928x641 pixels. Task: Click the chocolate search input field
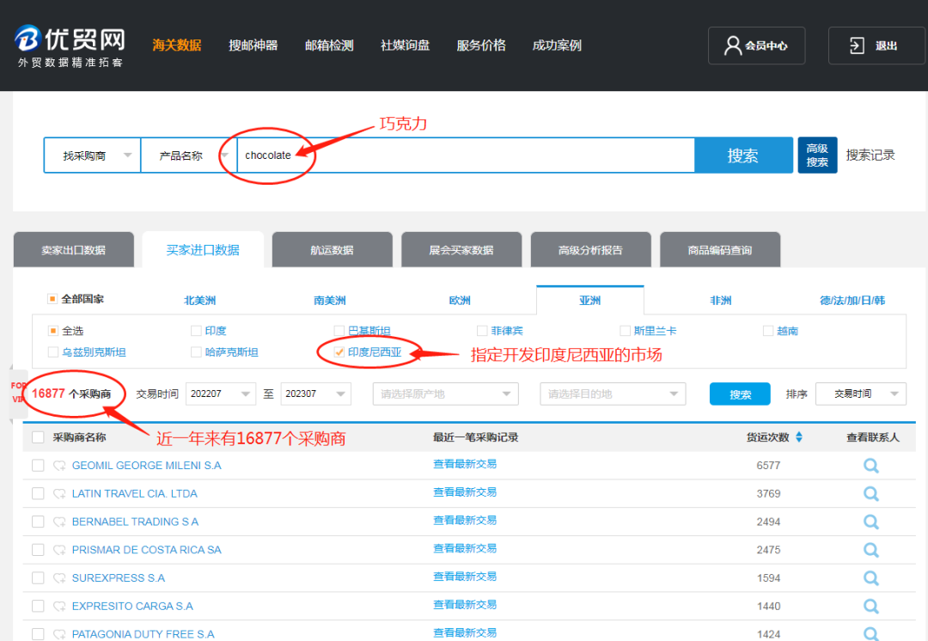[464, 156]
